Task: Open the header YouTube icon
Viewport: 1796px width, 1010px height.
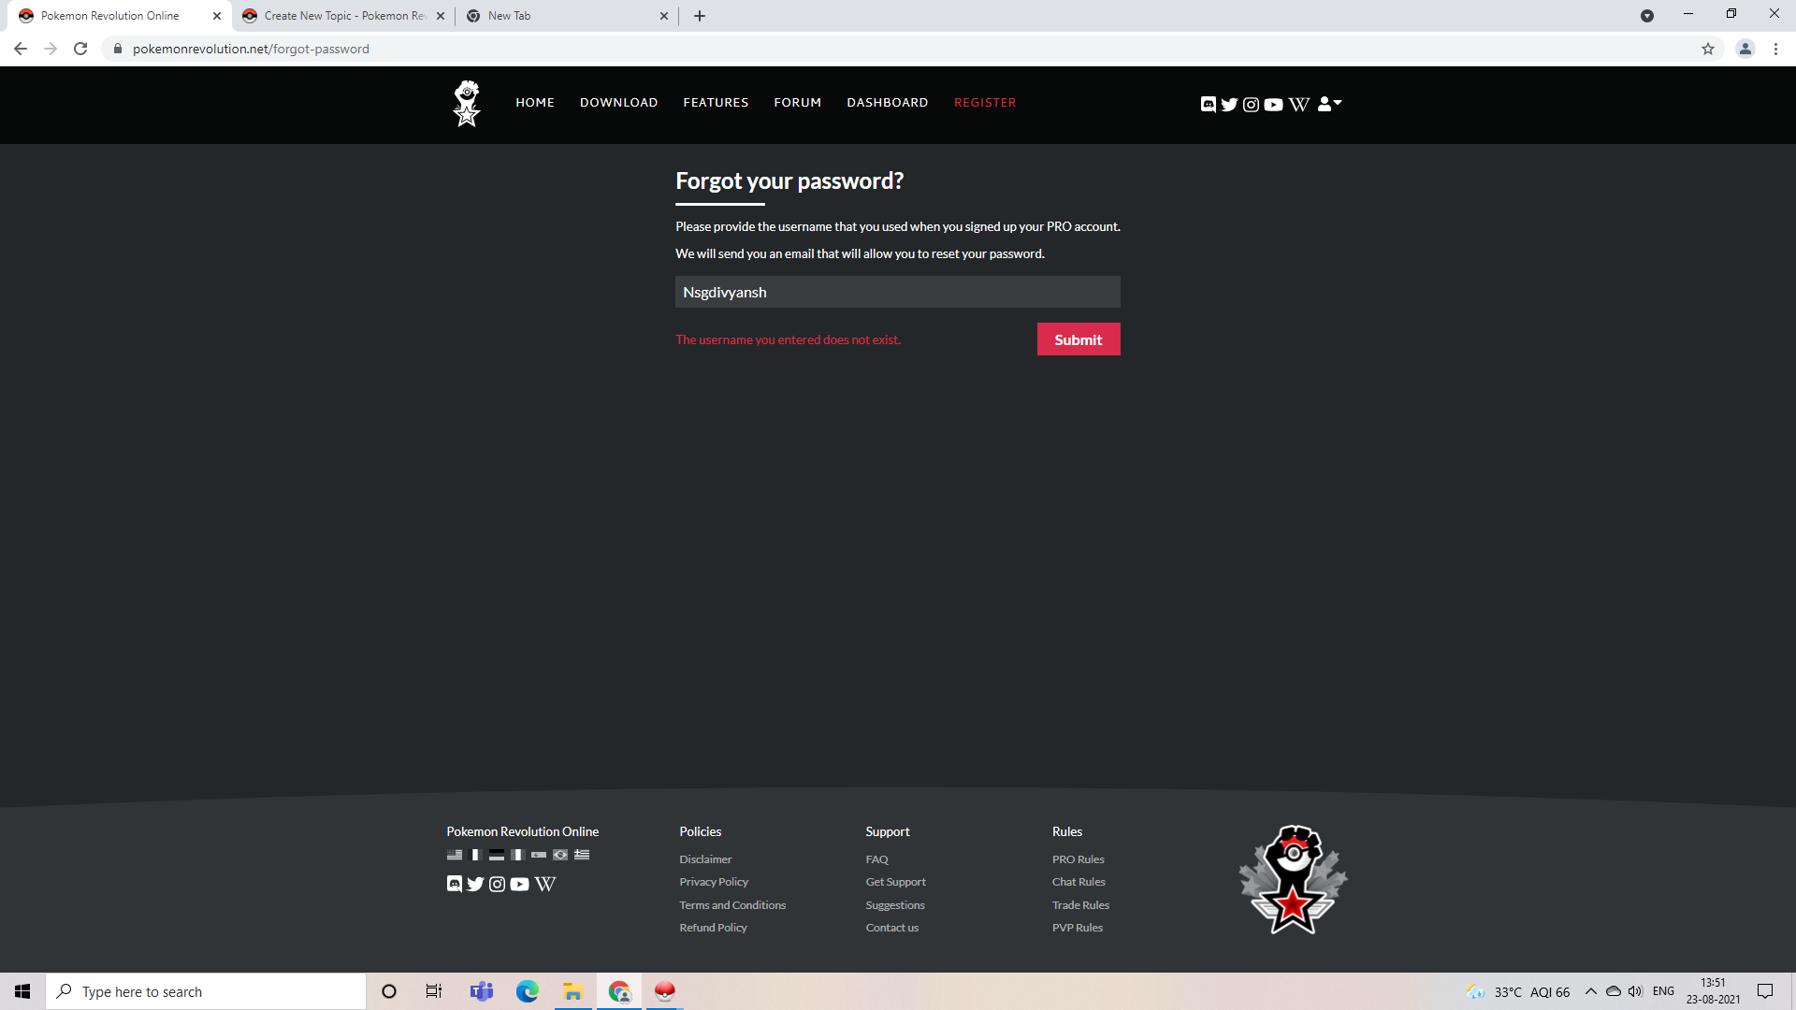Action: (1273, 104)
